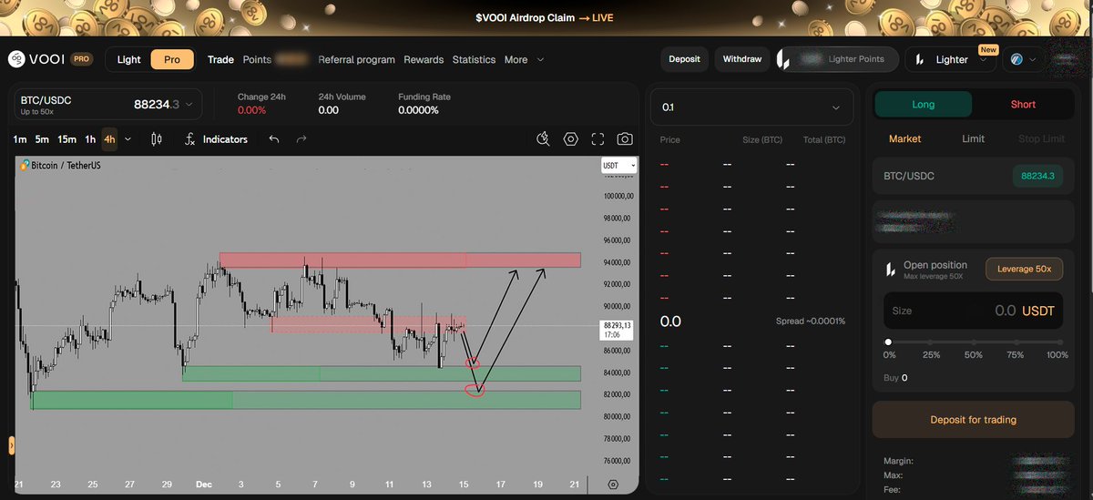Click the size slider handle
The width and height of the screenshot is (1093, 500).
point(889,342)
